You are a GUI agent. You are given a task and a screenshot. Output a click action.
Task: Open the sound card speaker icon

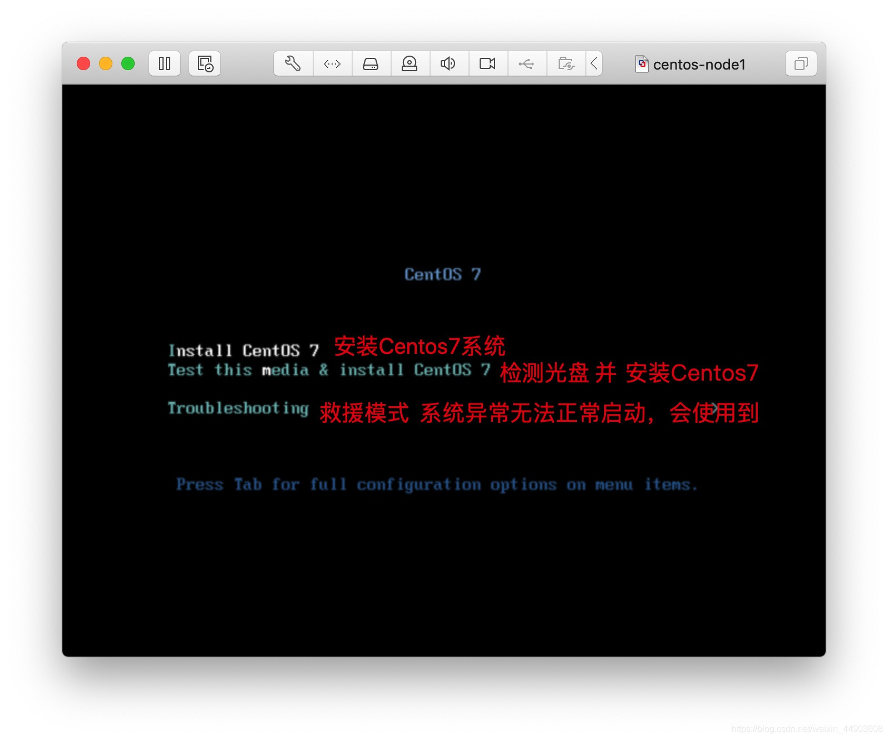point(449,63)
